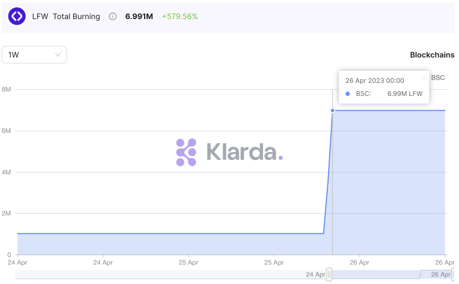Toggle the BSC legend series

pos(433,77)
